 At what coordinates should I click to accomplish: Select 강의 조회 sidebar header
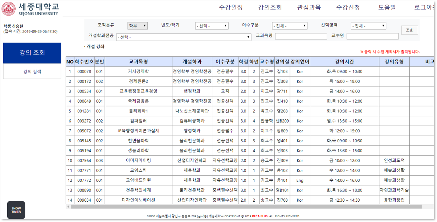(32, 53)
